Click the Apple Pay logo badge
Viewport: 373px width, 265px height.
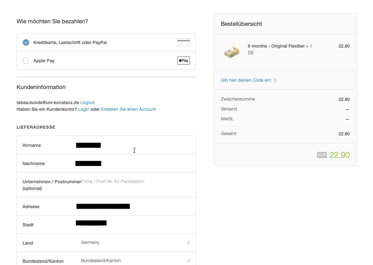click(184, 60)
